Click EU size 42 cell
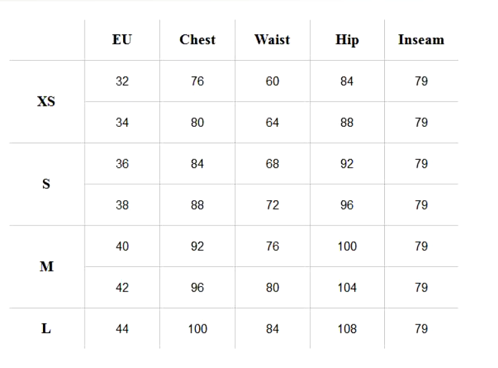The height and width of the screenshot is (368, 498). 122,287
